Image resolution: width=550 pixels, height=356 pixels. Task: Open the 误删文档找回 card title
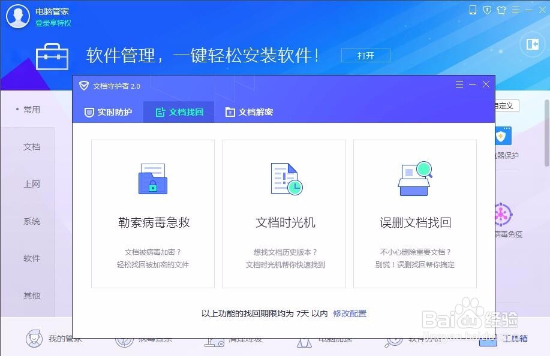point(415,222)
